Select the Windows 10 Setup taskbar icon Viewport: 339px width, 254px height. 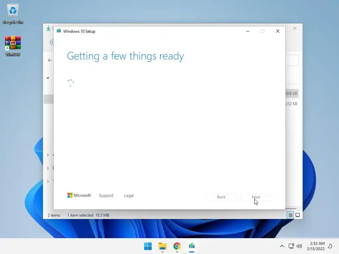pyautogui.click(x=192, y=246)
